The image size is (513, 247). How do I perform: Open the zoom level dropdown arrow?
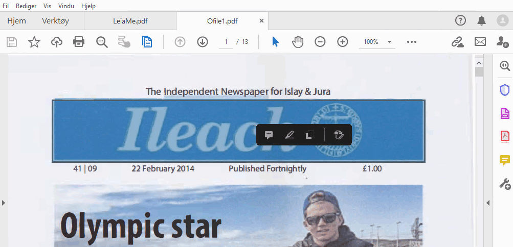(389, 42)
